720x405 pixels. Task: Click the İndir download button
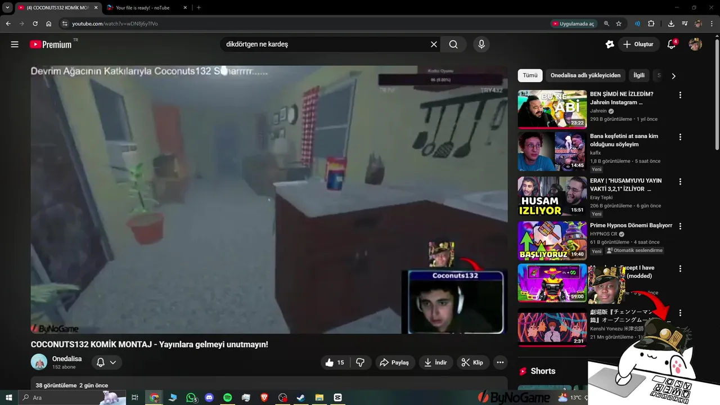coord(435,363)
